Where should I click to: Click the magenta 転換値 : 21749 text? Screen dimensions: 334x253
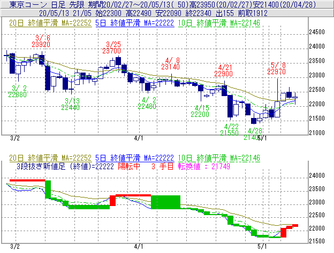coord(204,167)
